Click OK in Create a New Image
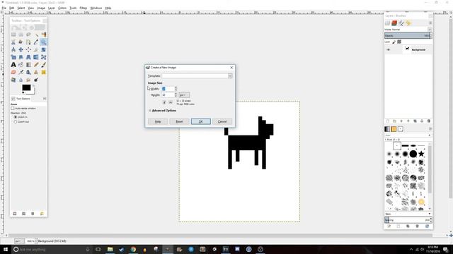 pyautogui.click(x=201, y=121)
